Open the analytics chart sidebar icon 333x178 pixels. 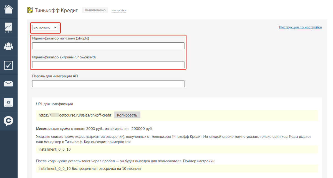(9, 28)
